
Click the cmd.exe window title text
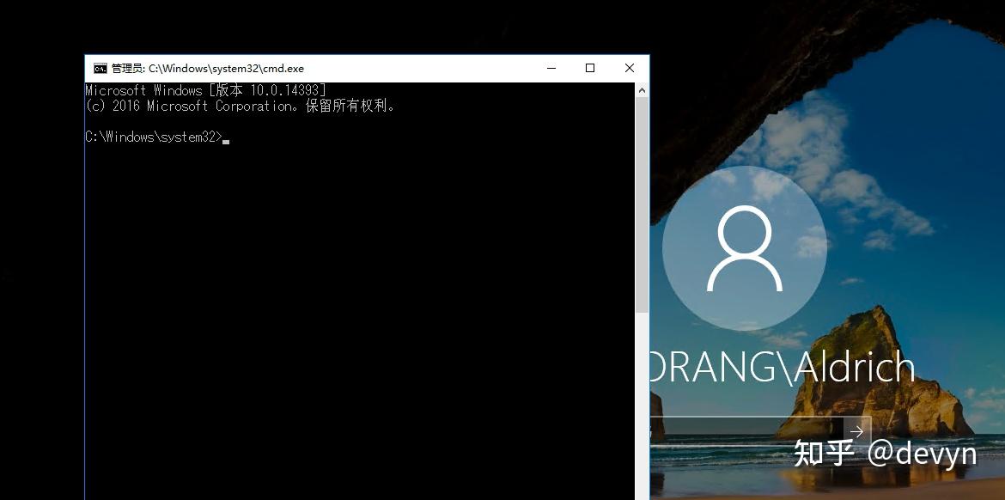208,69
